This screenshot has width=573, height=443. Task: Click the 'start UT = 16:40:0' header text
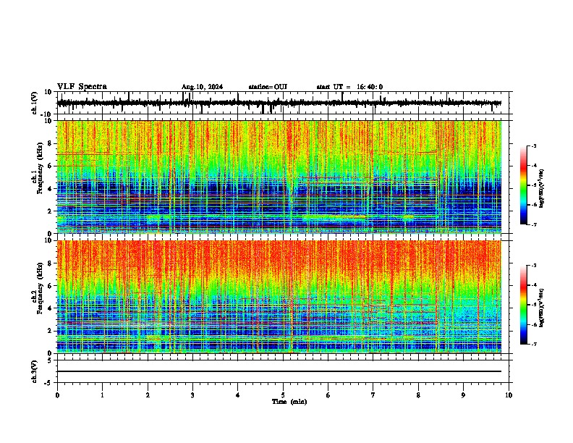[349, 87]
